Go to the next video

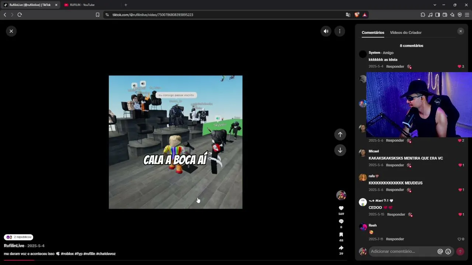tap(340, 150)
